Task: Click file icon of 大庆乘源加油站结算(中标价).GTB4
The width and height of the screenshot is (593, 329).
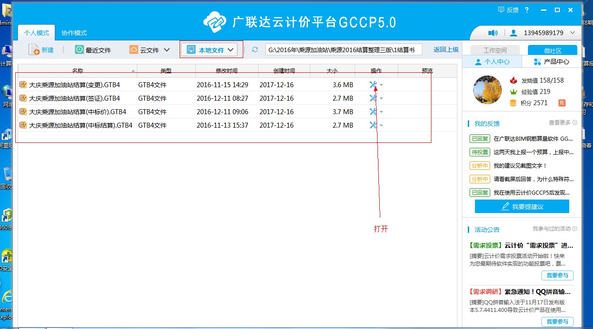Action: tap(23, 111)
